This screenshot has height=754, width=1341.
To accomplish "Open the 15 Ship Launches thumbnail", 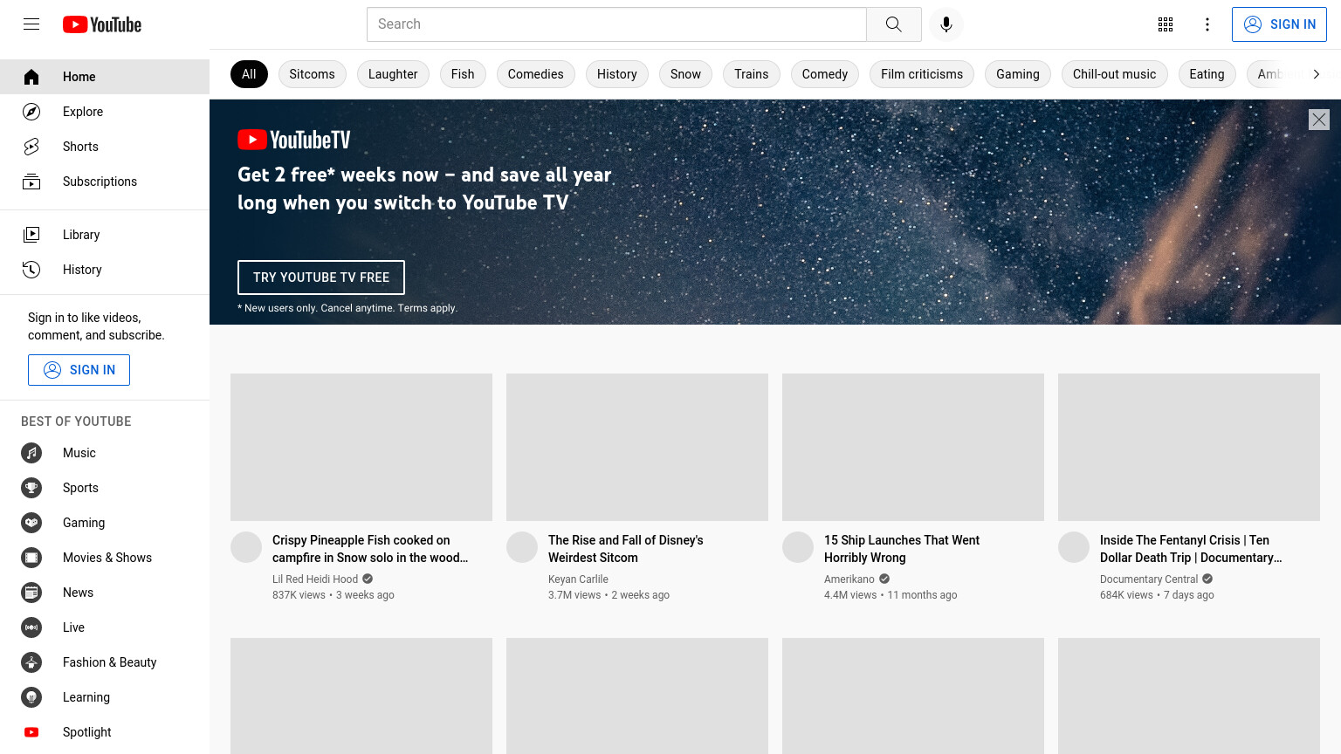I will [913, 448].
